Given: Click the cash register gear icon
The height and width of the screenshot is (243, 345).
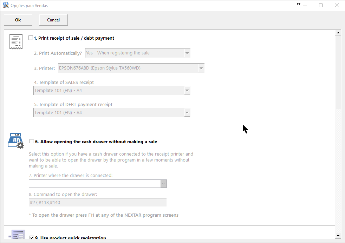Looking at the screenshot, I should tap(16, 141).
